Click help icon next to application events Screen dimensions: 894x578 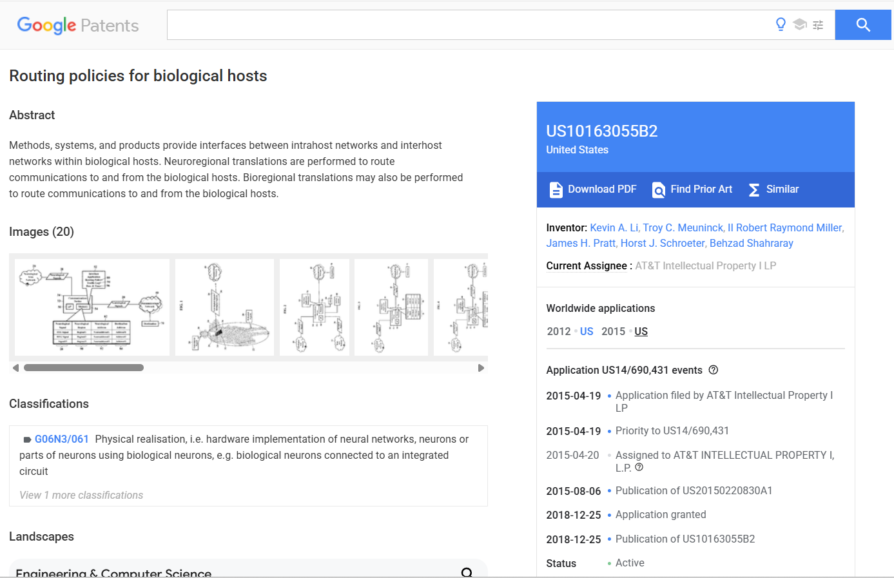[x=713, y=370]
